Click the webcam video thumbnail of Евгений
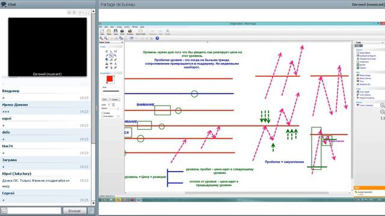385x216 pixels. [48, 47]
